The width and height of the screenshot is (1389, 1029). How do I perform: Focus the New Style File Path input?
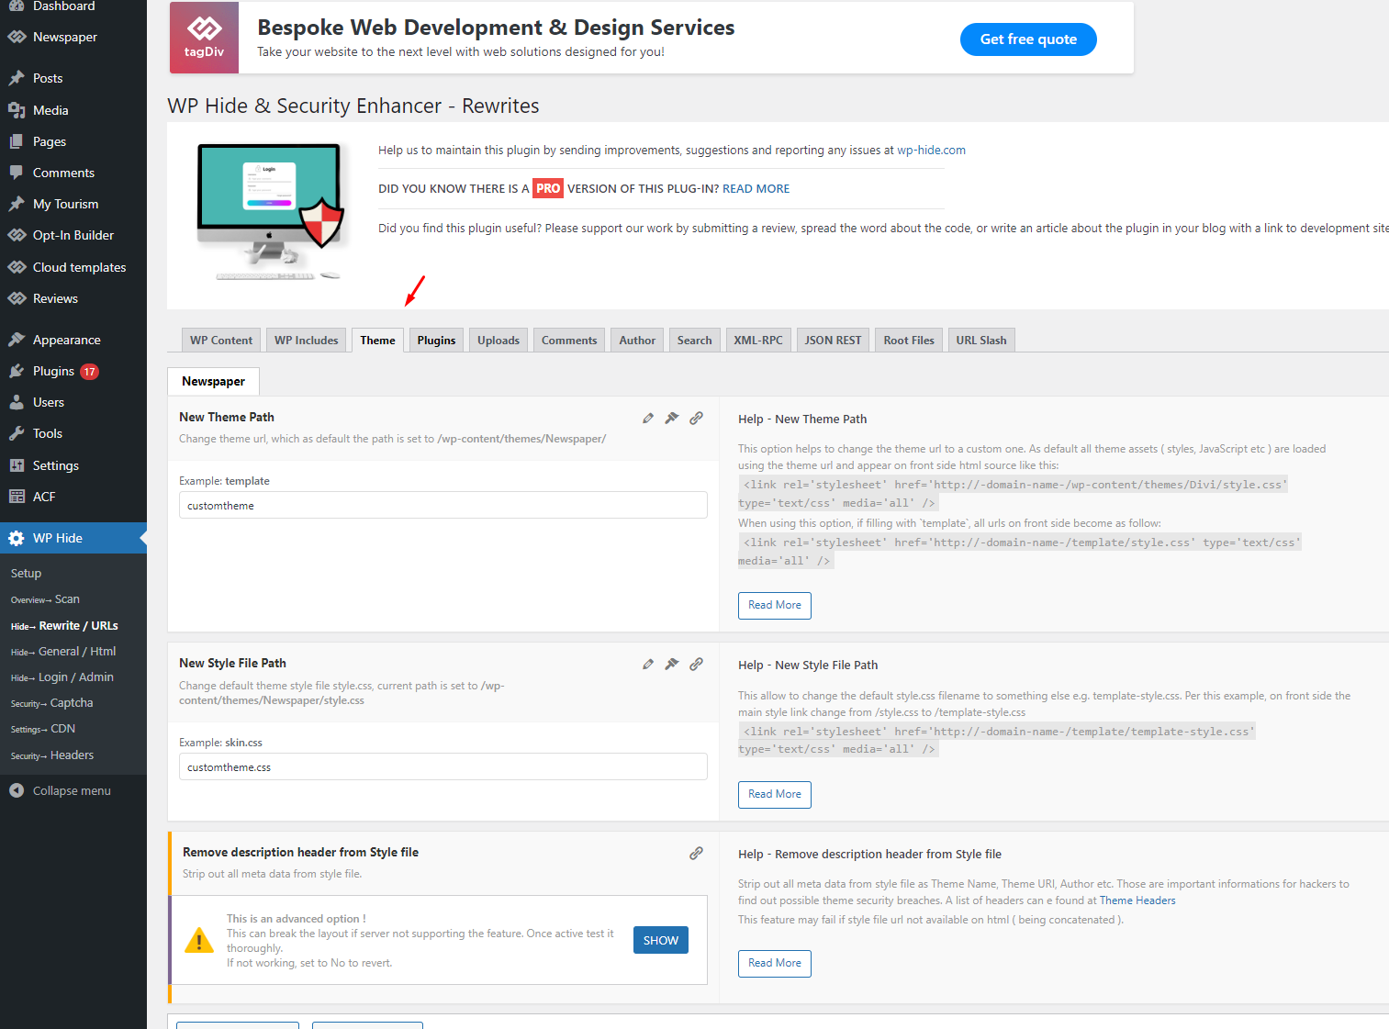click(x=443, y=766)
